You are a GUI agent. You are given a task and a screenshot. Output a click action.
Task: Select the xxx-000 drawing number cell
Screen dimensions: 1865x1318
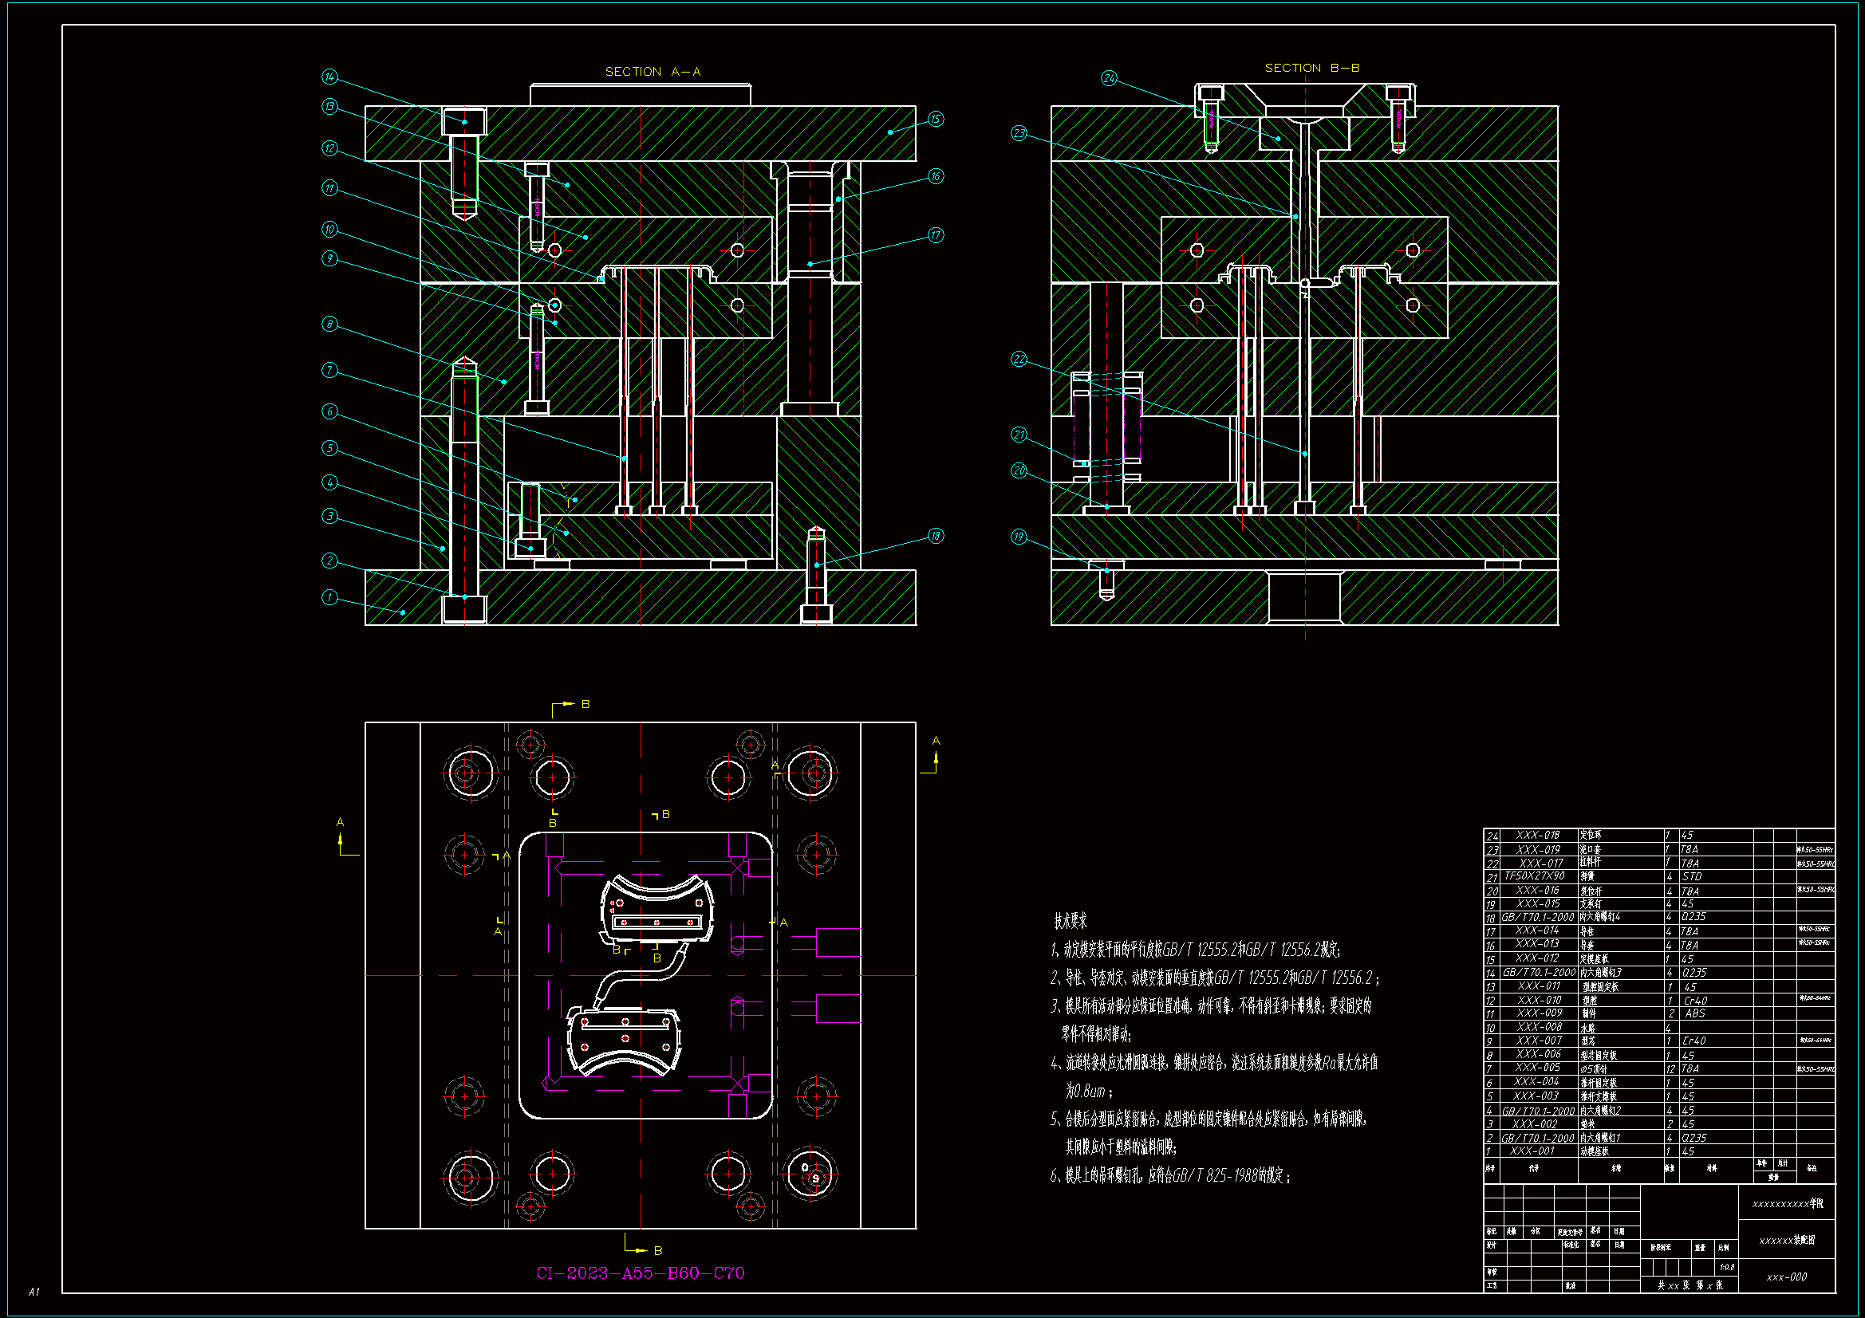pos(1786,1277)
